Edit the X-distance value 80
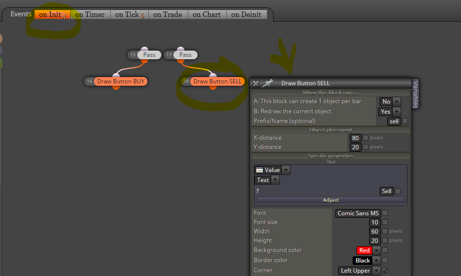461x276 pixels. pyautogui.click(x=355, y=138)
